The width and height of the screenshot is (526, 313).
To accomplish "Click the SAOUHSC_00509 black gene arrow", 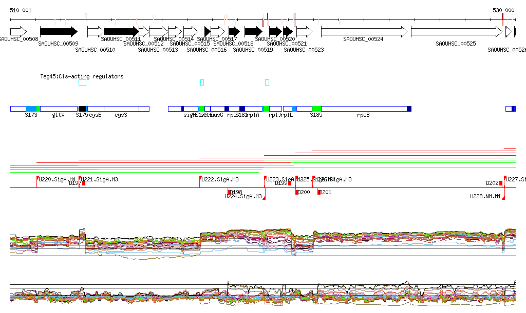I will [59, 32].
